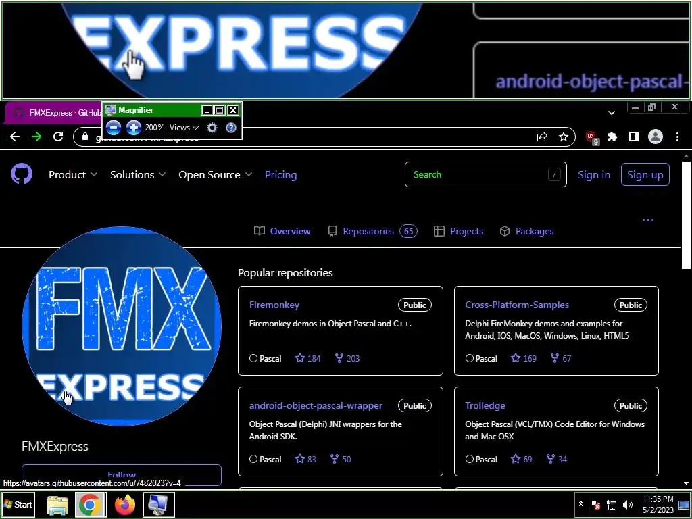The image size is (692, 519).
Task: Open Magnifier taskbar icon
Action: point(158,504)
